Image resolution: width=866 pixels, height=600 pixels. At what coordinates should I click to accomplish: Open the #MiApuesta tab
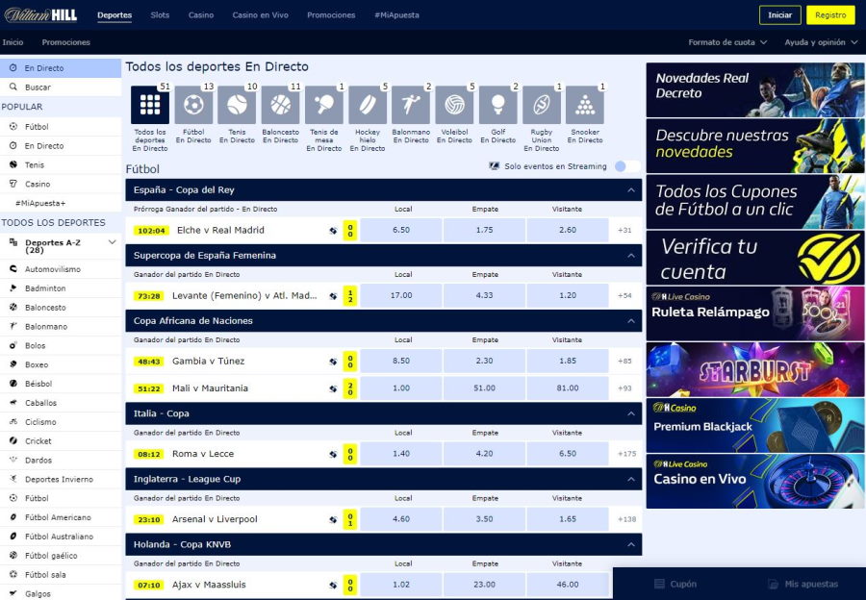pyautogui.click(x=396, y=15)
